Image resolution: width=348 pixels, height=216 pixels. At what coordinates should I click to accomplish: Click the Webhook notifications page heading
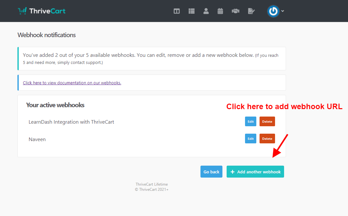[46, 35]
